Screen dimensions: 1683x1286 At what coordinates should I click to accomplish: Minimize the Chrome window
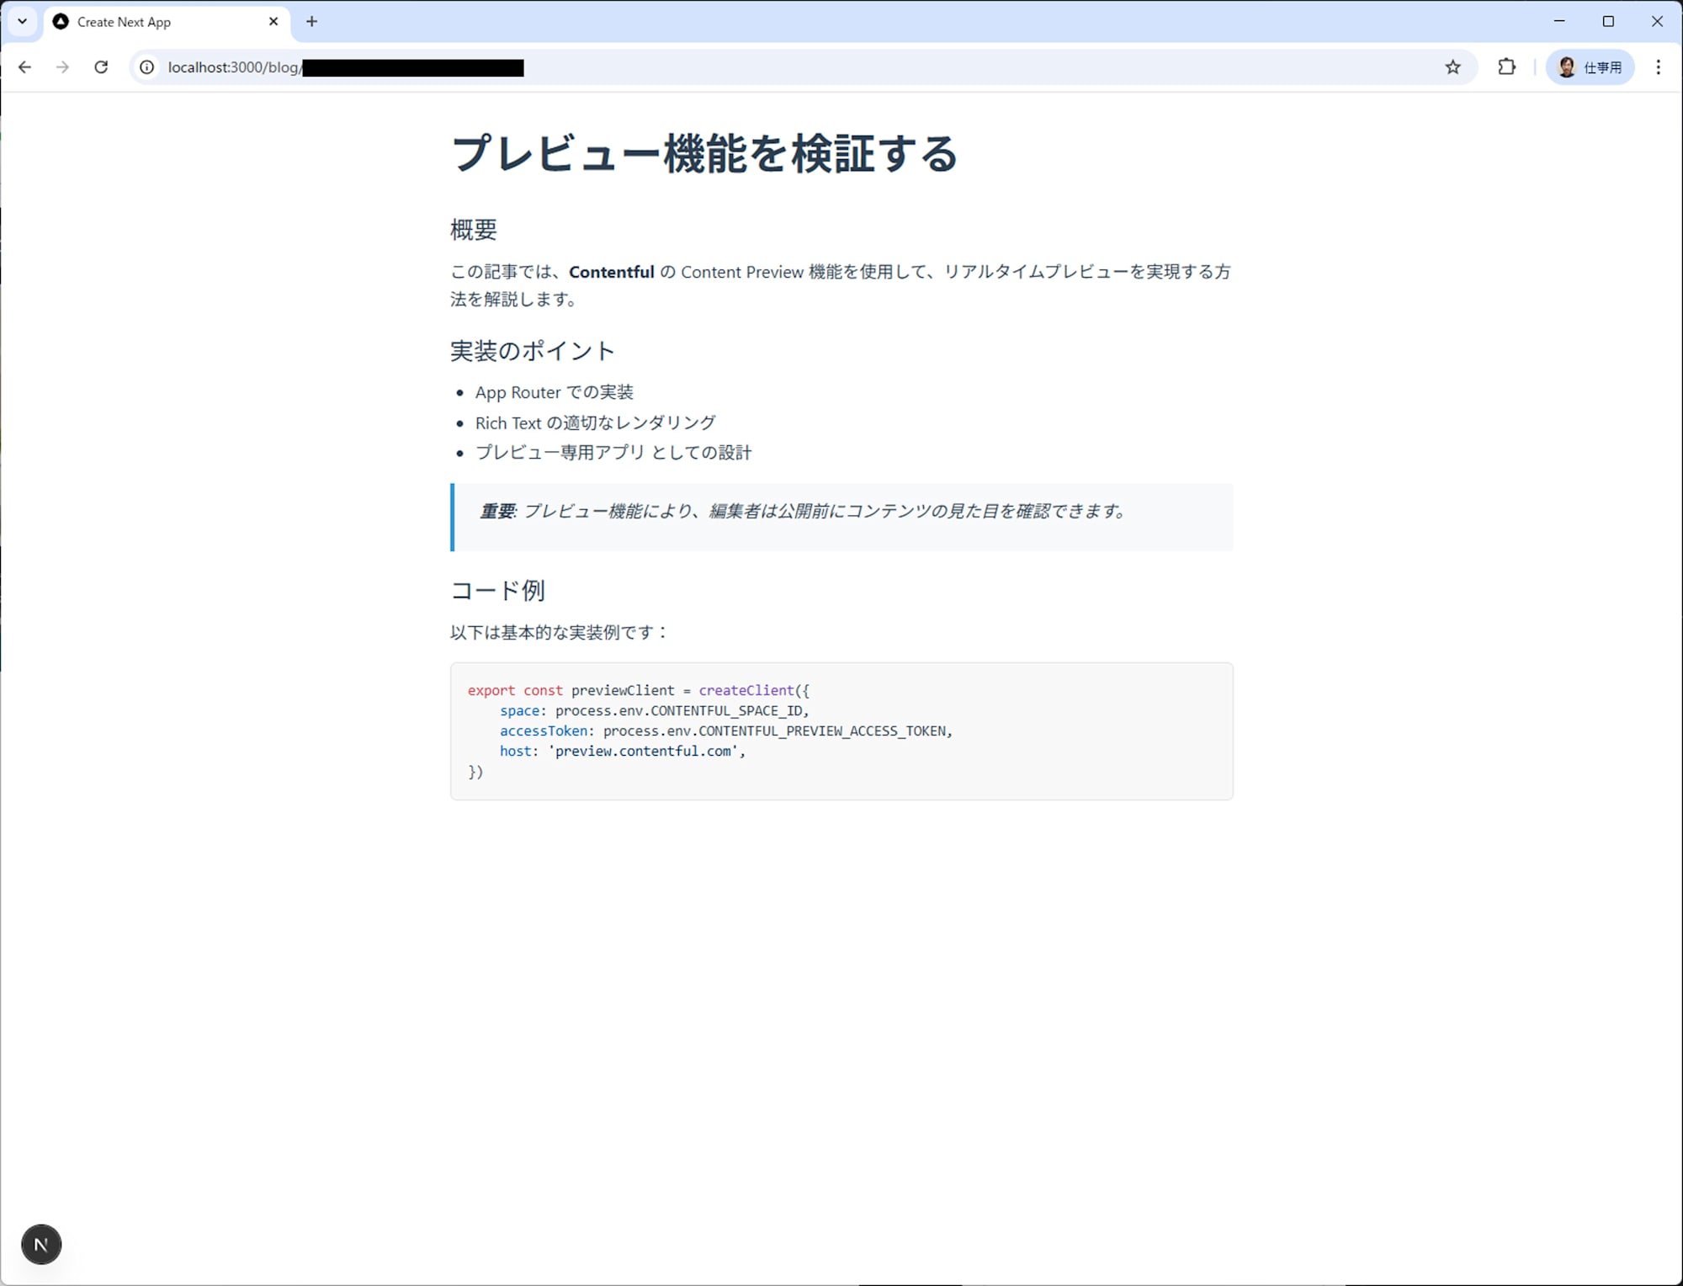[1559, 21]
